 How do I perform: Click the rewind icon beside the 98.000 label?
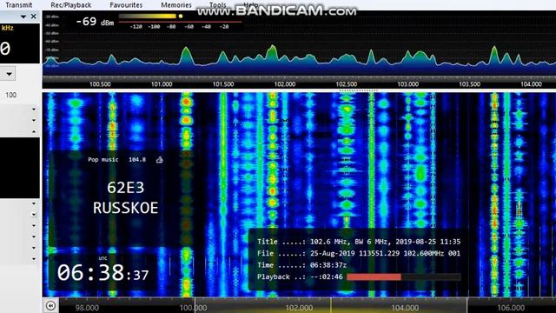(50, 305)
